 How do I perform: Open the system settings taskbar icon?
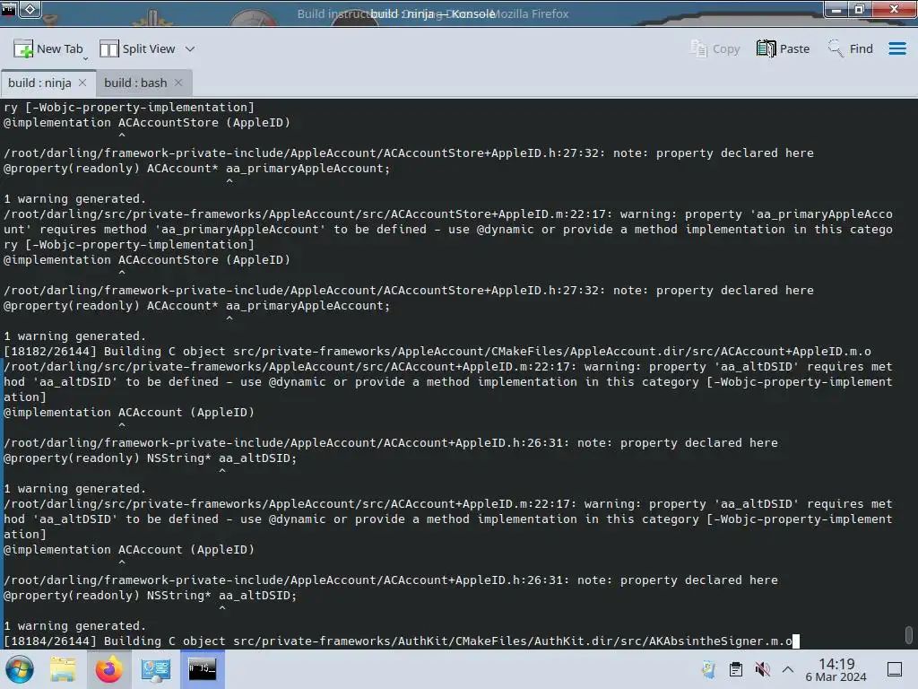tap(156, 669)
